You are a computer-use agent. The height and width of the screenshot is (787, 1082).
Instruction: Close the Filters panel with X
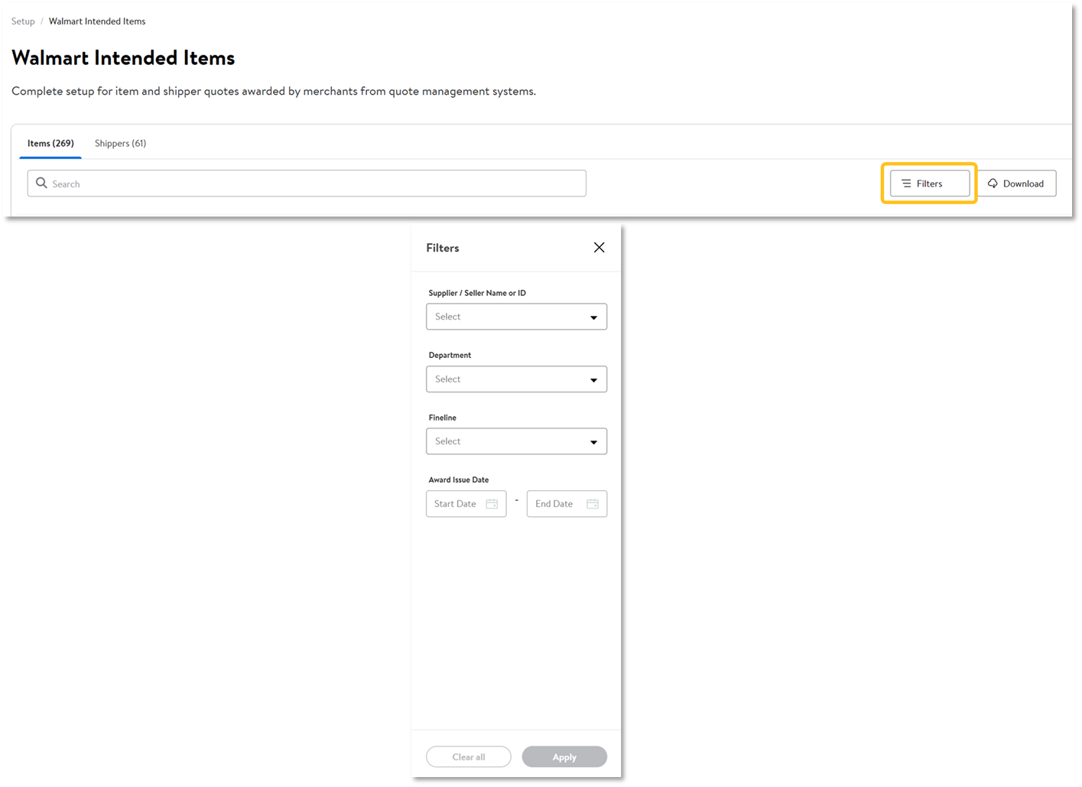click(599, 248)
